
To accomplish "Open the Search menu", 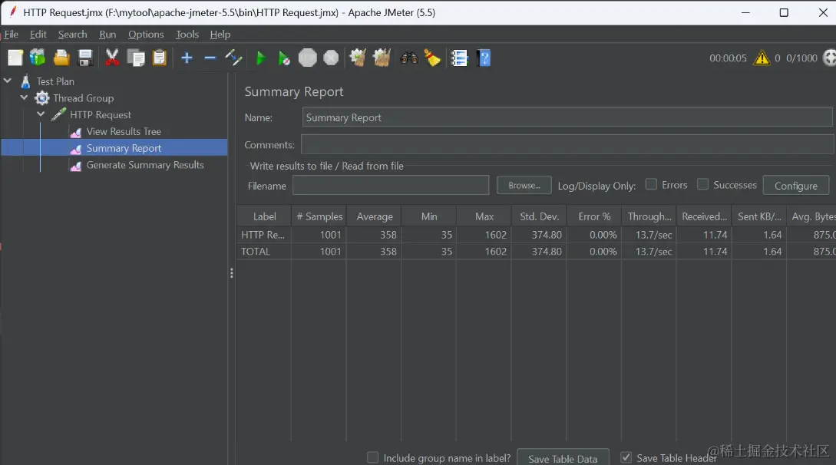I will [x=72, y=34].
